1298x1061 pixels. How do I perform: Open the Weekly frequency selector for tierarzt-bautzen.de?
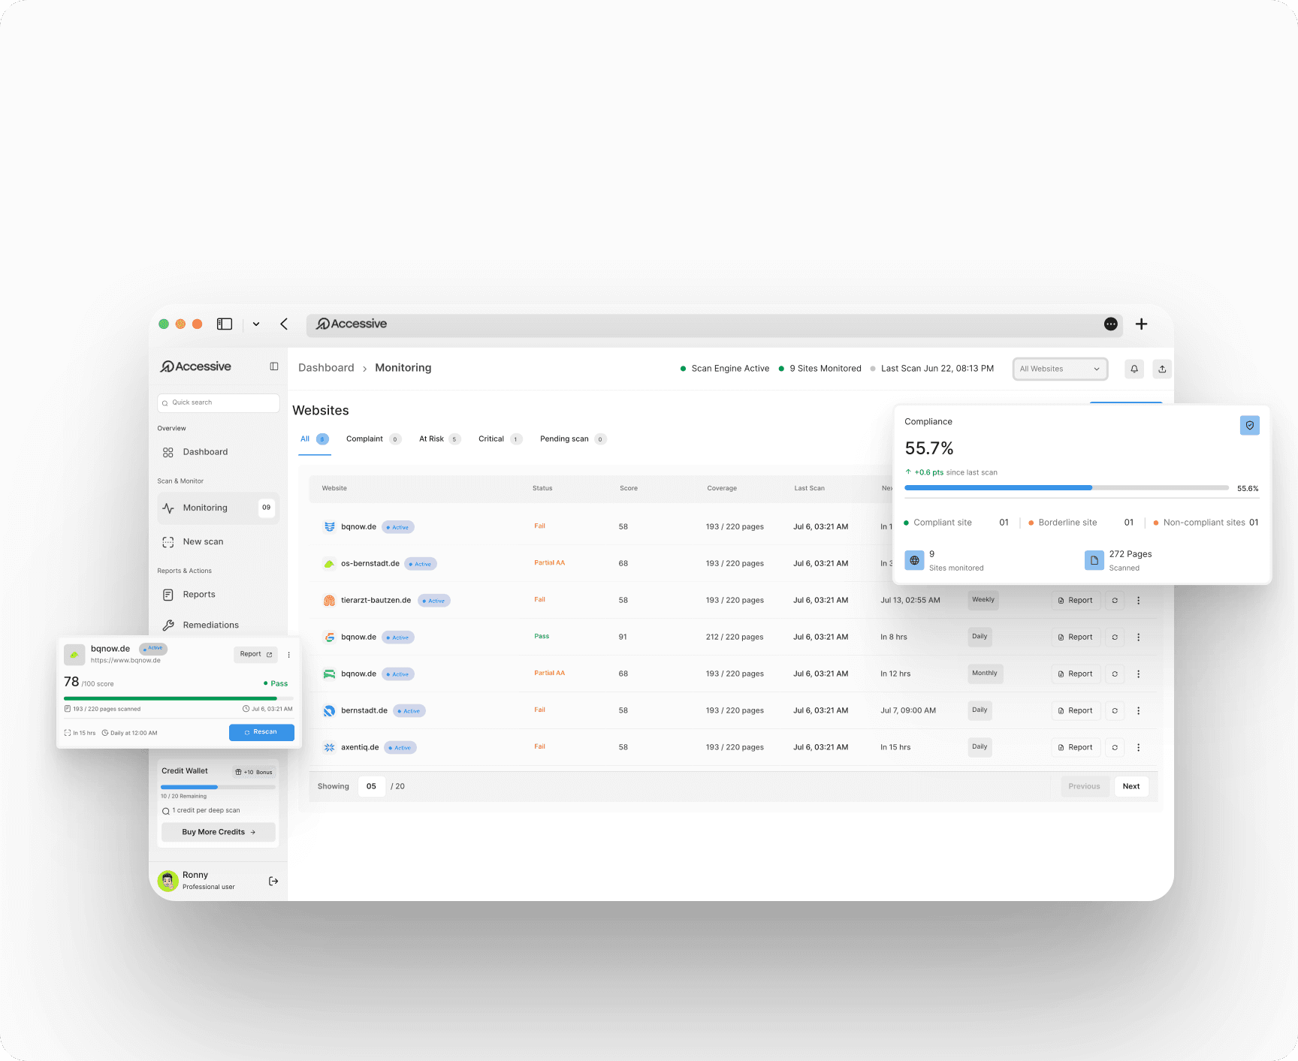(983, 600)
